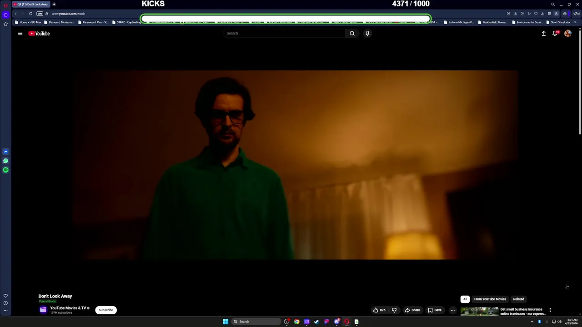The width and height of the screenshot is (582, 327).
Task: Open Chrome from the taskbar
Action: [x=296, y=322]
